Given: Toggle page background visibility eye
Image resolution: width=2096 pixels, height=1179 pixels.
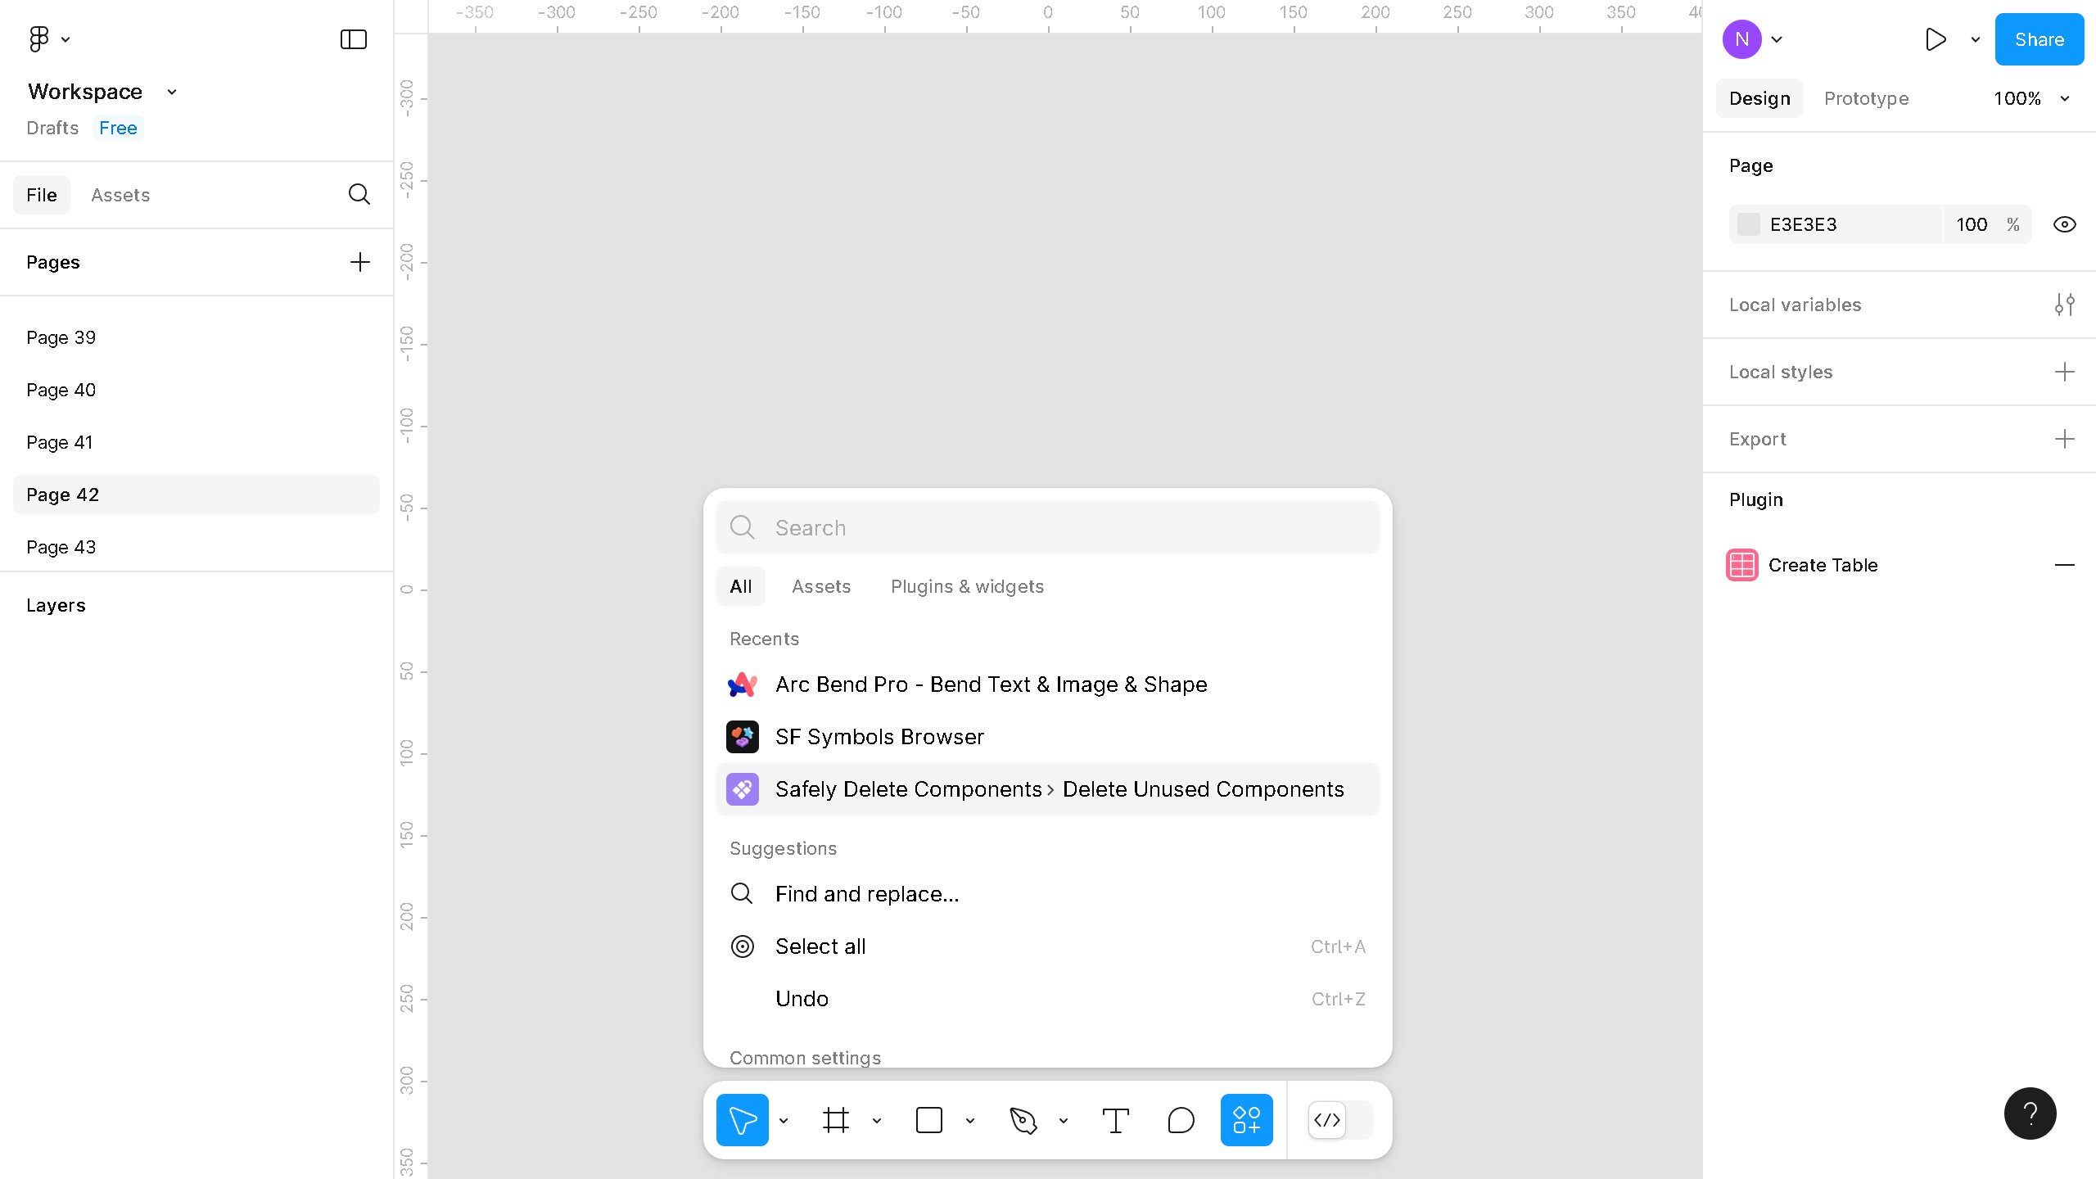Looking at the screenshot, I should (2064, 224).
